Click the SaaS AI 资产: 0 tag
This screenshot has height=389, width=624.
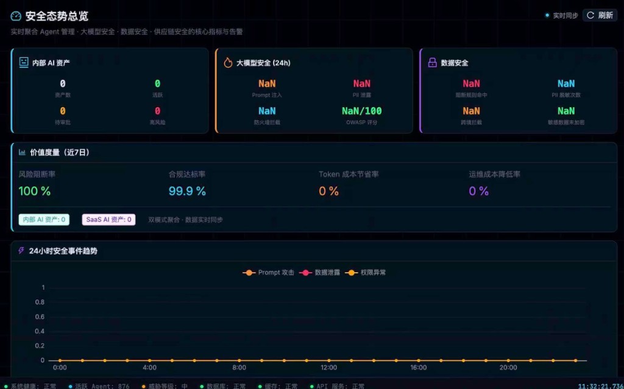pyautogui.click(x=108, y=220)
